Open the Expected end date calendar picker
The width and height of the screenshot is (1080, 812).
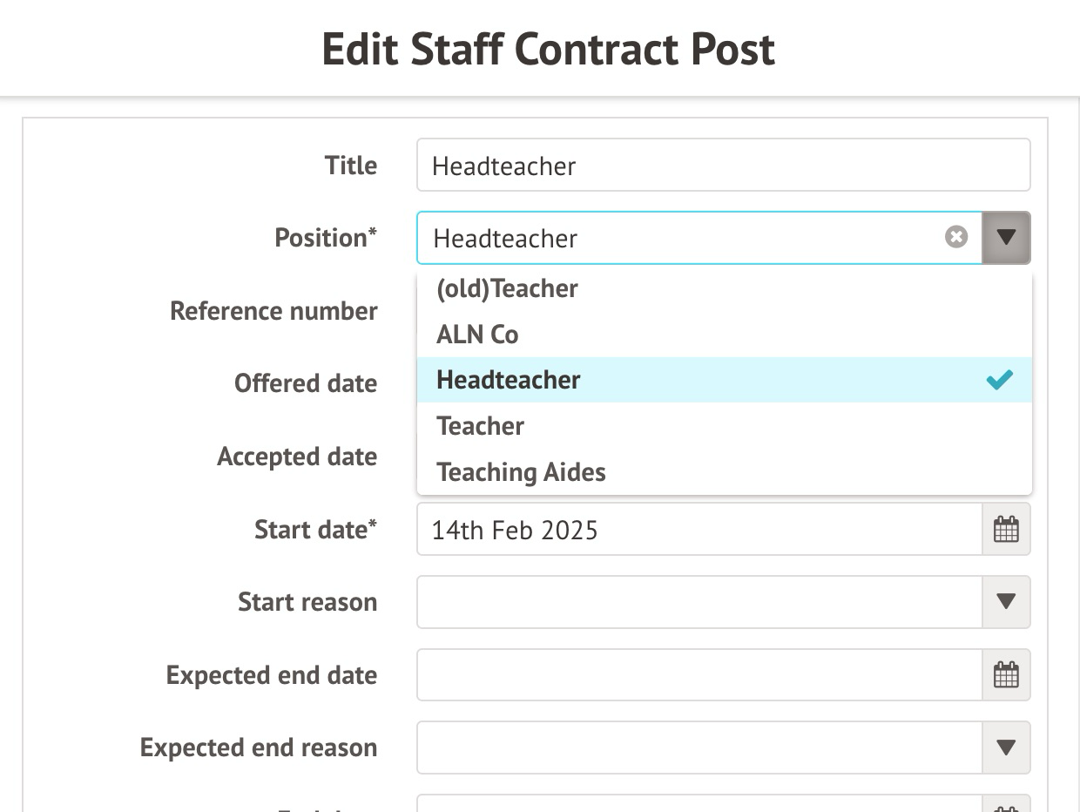click(1006, 675)
